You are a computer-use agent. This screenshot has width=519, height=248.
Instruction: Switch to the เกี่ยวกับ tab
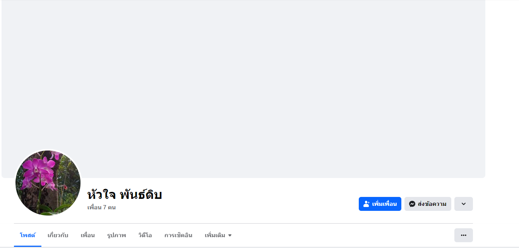pyautogui.click(x=58, y=235)
